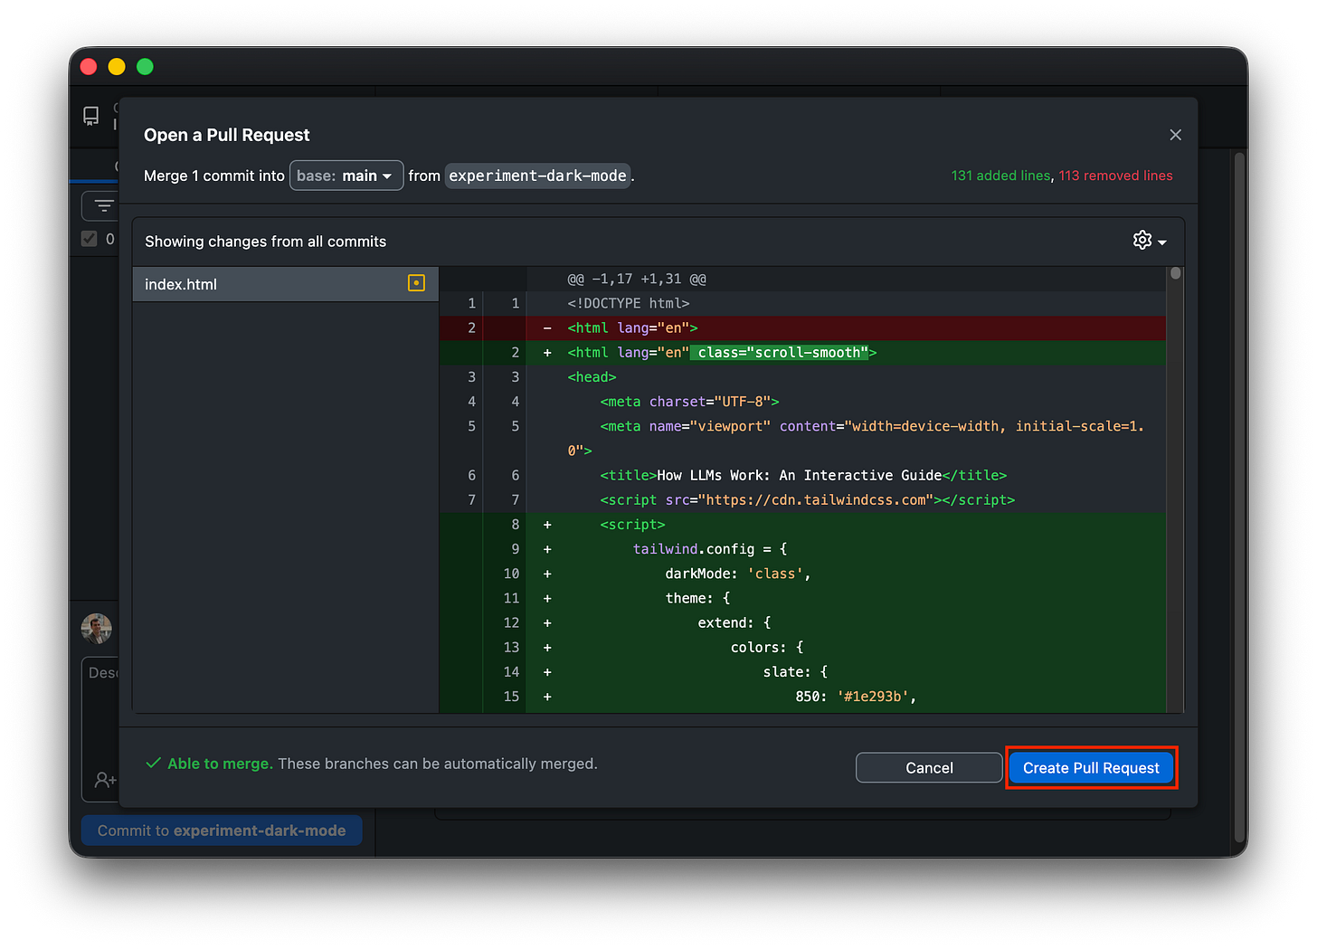The width and height of the screenshot is (1317, 949).
Task: Click the add co-authors icon
Action: point(105,780)
